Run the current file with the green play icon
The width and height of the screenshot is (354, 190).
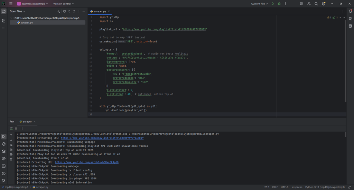pos(273,4)
